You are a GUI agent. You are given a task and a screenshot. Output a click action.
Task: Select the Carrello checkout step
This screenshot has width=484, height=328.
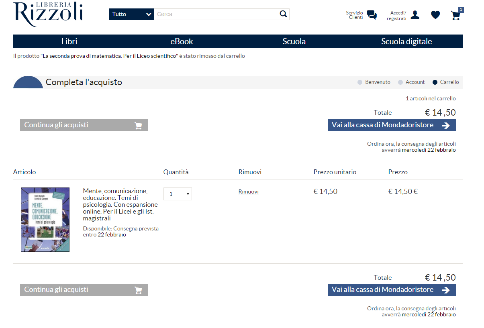pos(446,82)
